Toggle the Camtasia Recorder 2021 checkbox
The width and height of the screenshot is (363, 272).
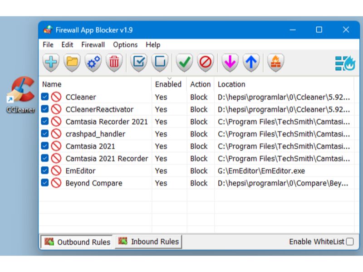pos(44,121)
